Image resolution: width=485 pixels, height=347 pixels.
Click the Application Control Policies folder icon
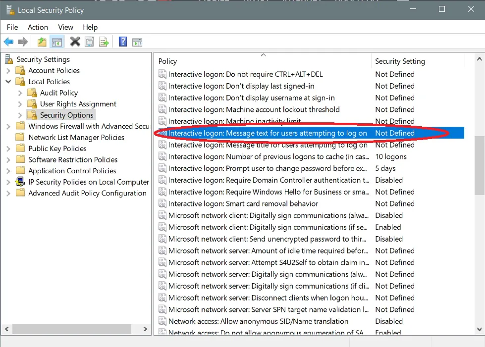pyautogui.click(x=20, y=171)
